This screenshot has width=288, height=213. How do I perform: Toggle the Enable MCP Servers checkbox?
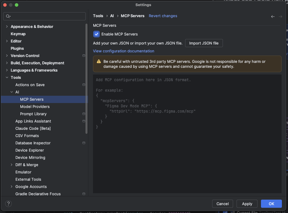96,34
